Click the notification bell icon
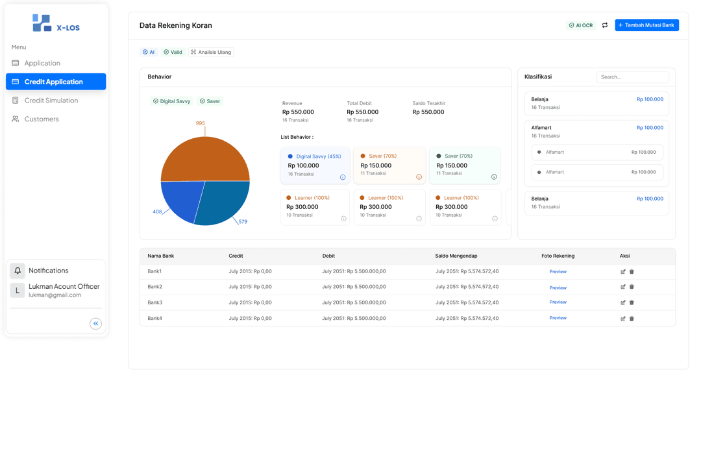The height and width of the screenshot is (453, 701). [18, 271]
